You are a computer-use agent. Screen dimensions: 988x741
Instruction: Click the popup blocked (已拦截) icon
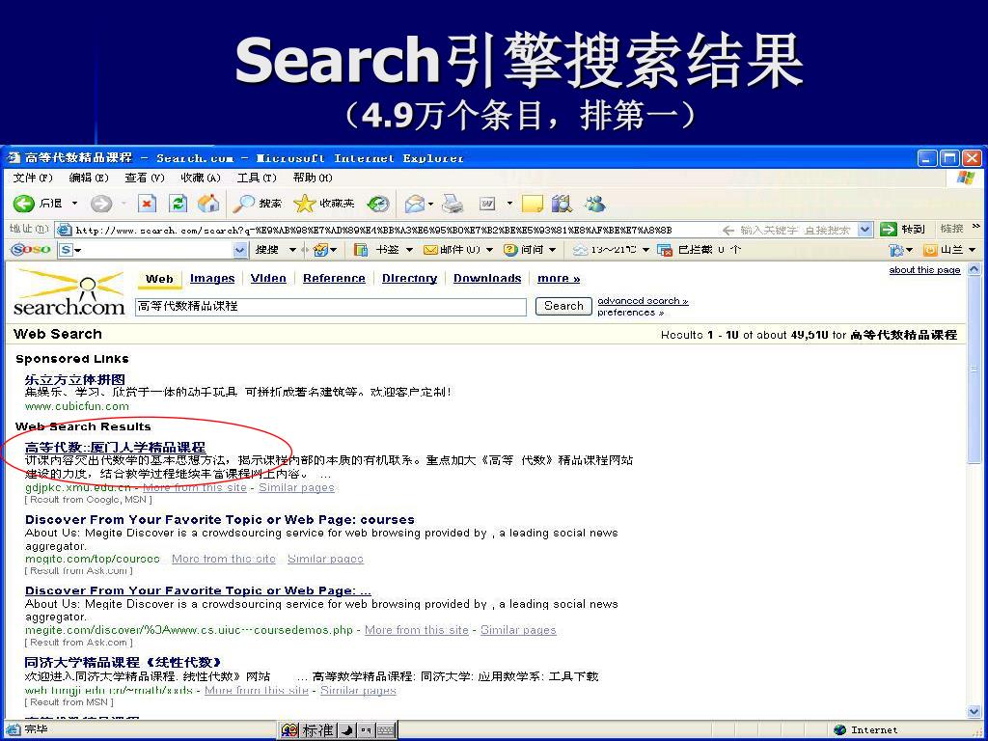(665, 250)
